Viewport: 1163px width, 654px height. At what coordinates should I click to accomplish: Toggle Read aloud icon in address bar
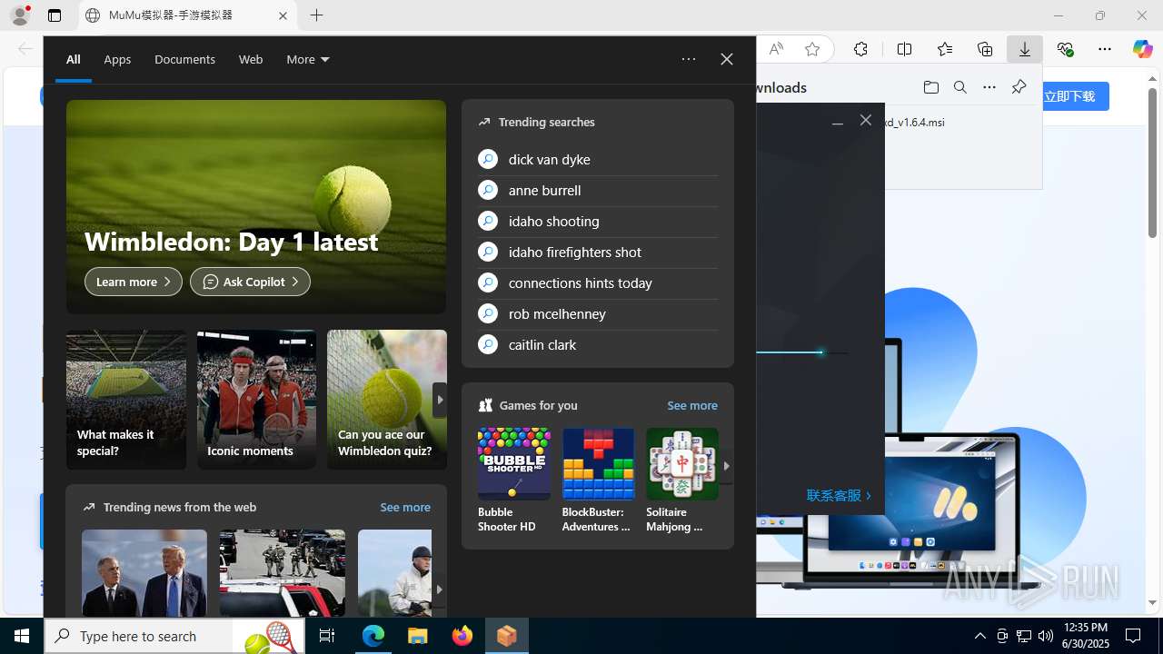pyautogui.click(x=776, y=49)
